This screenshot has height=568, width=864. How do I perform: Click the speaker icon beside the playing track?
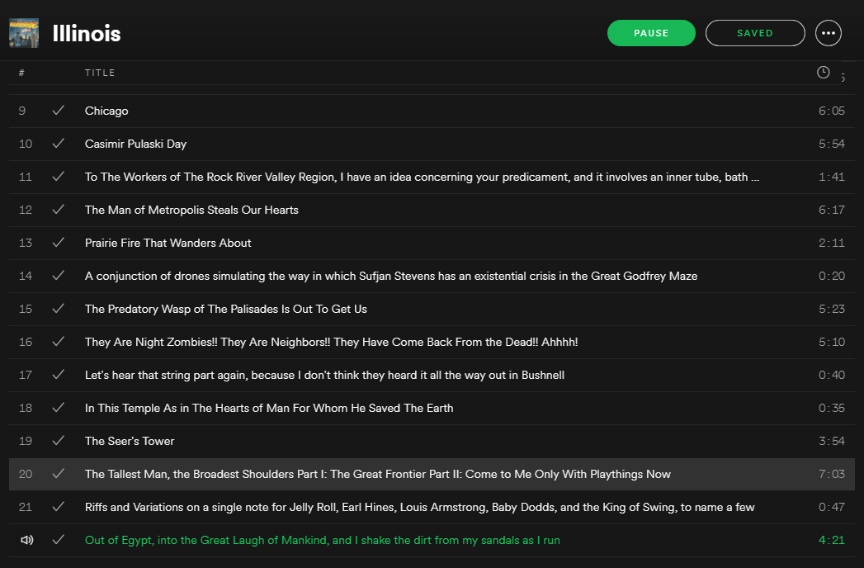click(26, 540)
